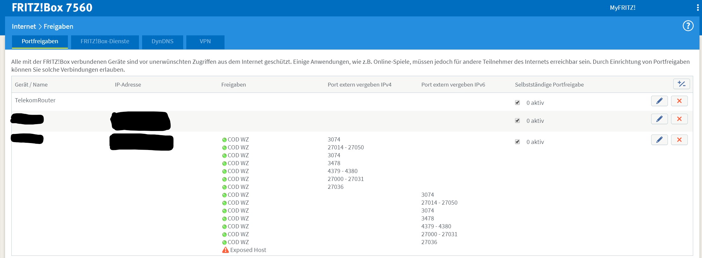The height and width of the screenshot is (258, 702).
Task: Click the Exposed Host label
Action: (248, 250)
